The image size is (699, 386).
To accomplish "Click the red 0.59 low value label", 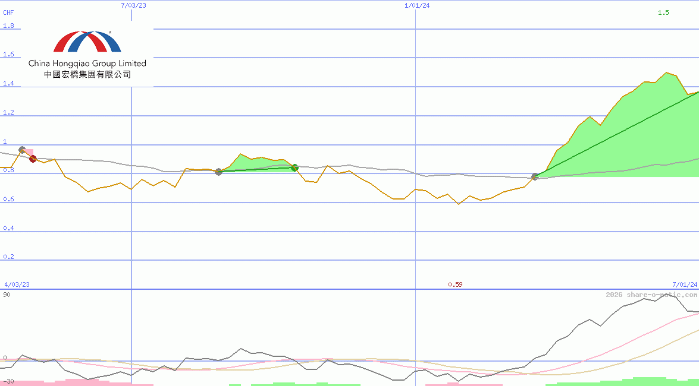I will coord(455,284).
